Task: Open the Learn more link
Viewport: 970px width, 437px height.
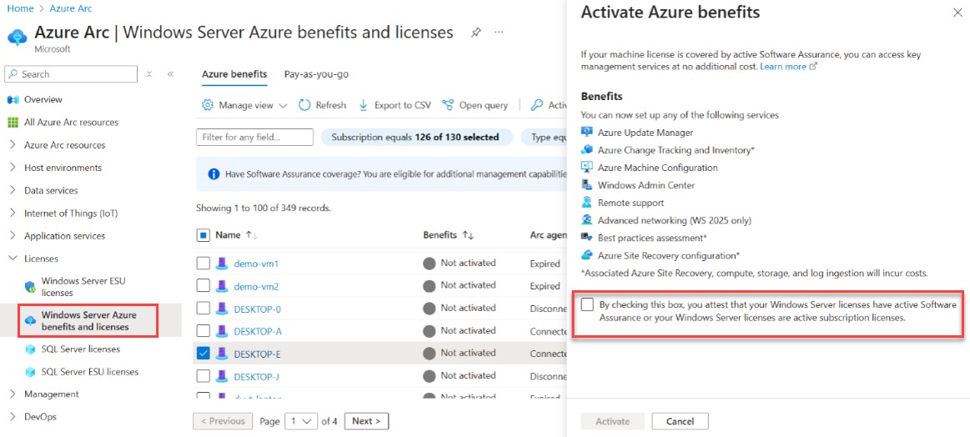Action: tap(788, 66)
